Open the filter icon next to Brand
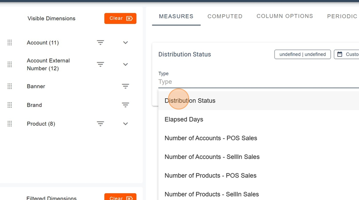The height and width of the screenshot is (200, 359). point(125,105)
